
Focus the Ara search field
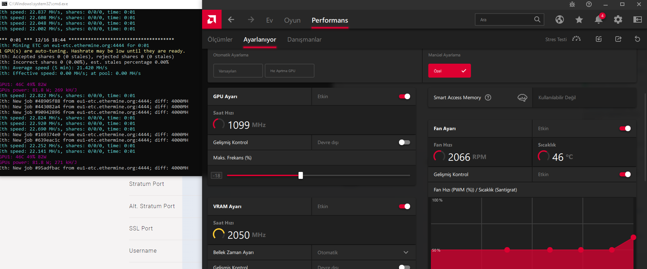tap(510, 19)
